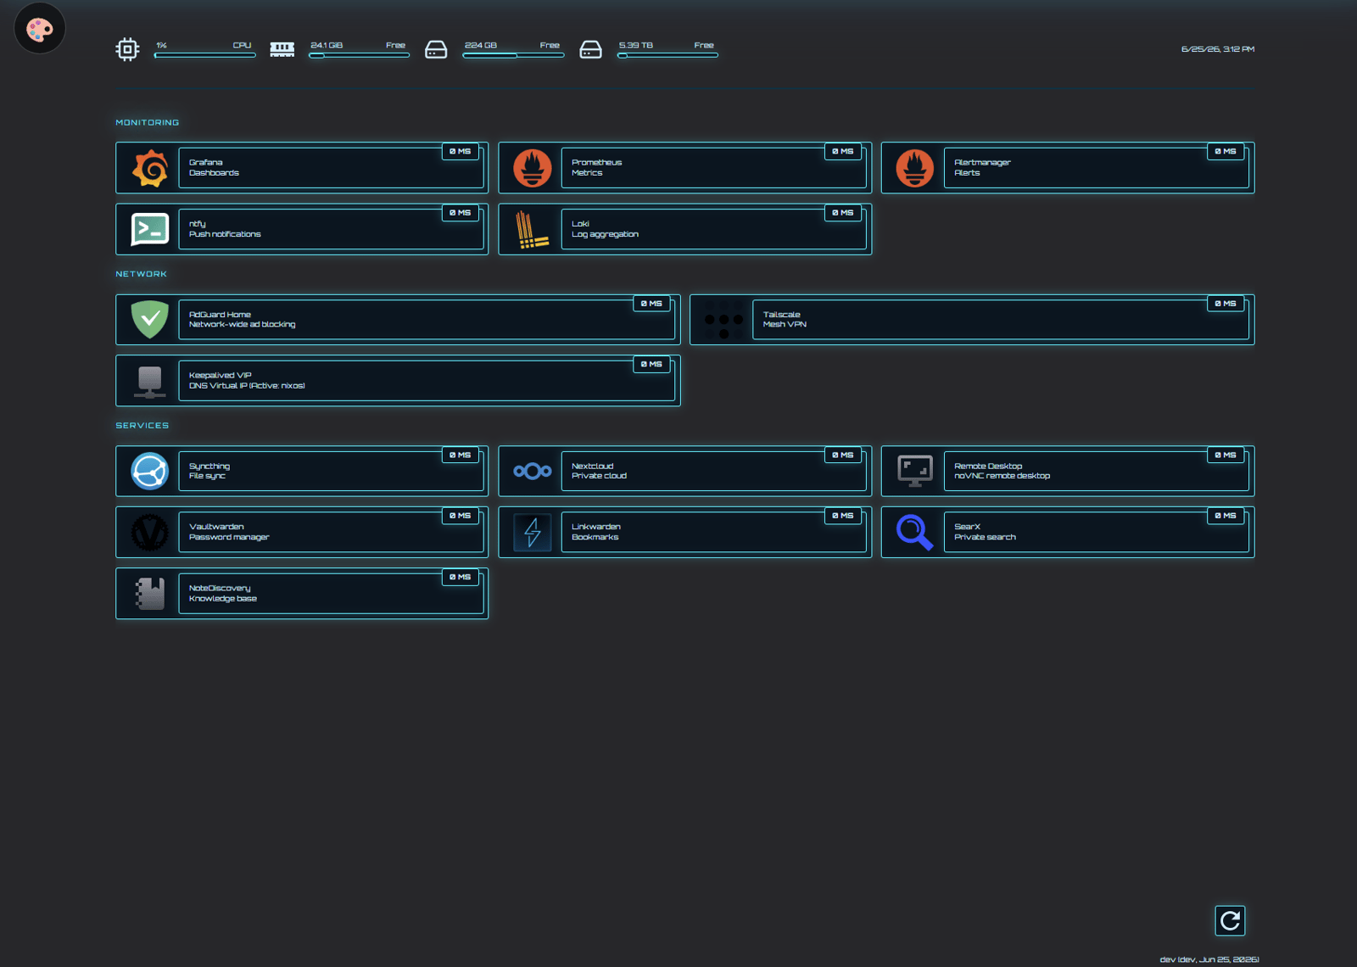Screen dimensions: 1357x967
Task: Click the Remote Desktop monitor icon
Action: click(915, 472)
